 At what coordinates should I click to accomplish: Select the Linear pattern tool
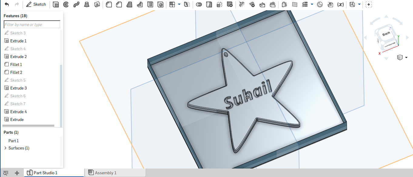click(172, 5)
